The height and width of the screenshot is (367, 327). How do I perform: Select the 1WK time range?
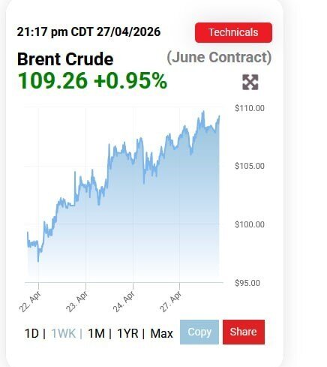pyautogui.click(x=64, y=333)
